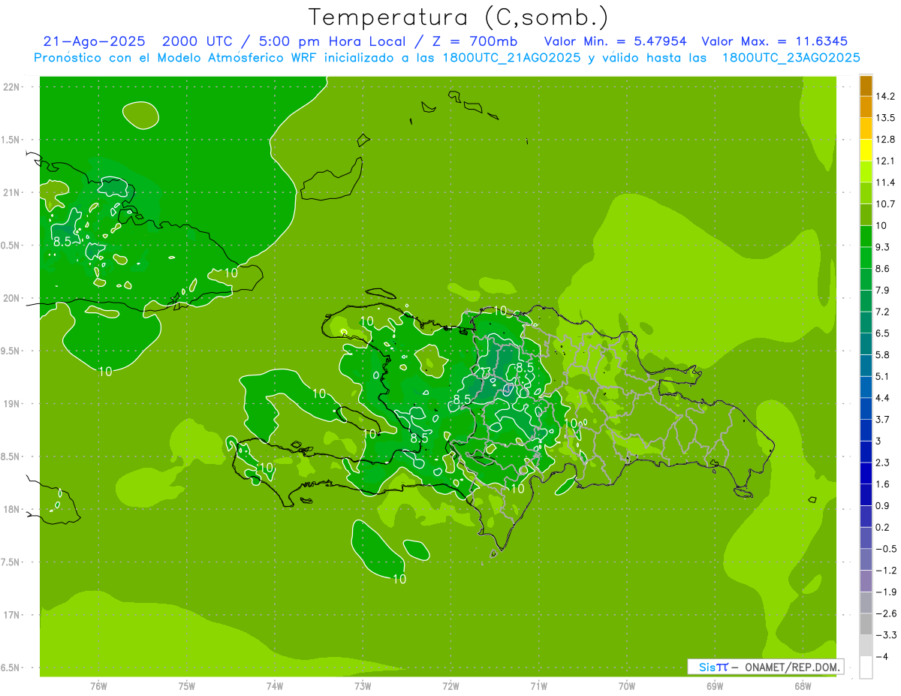
Task: Click the 'Valor Min. = 5.47954' readout
Action: (x=615, y=41)
